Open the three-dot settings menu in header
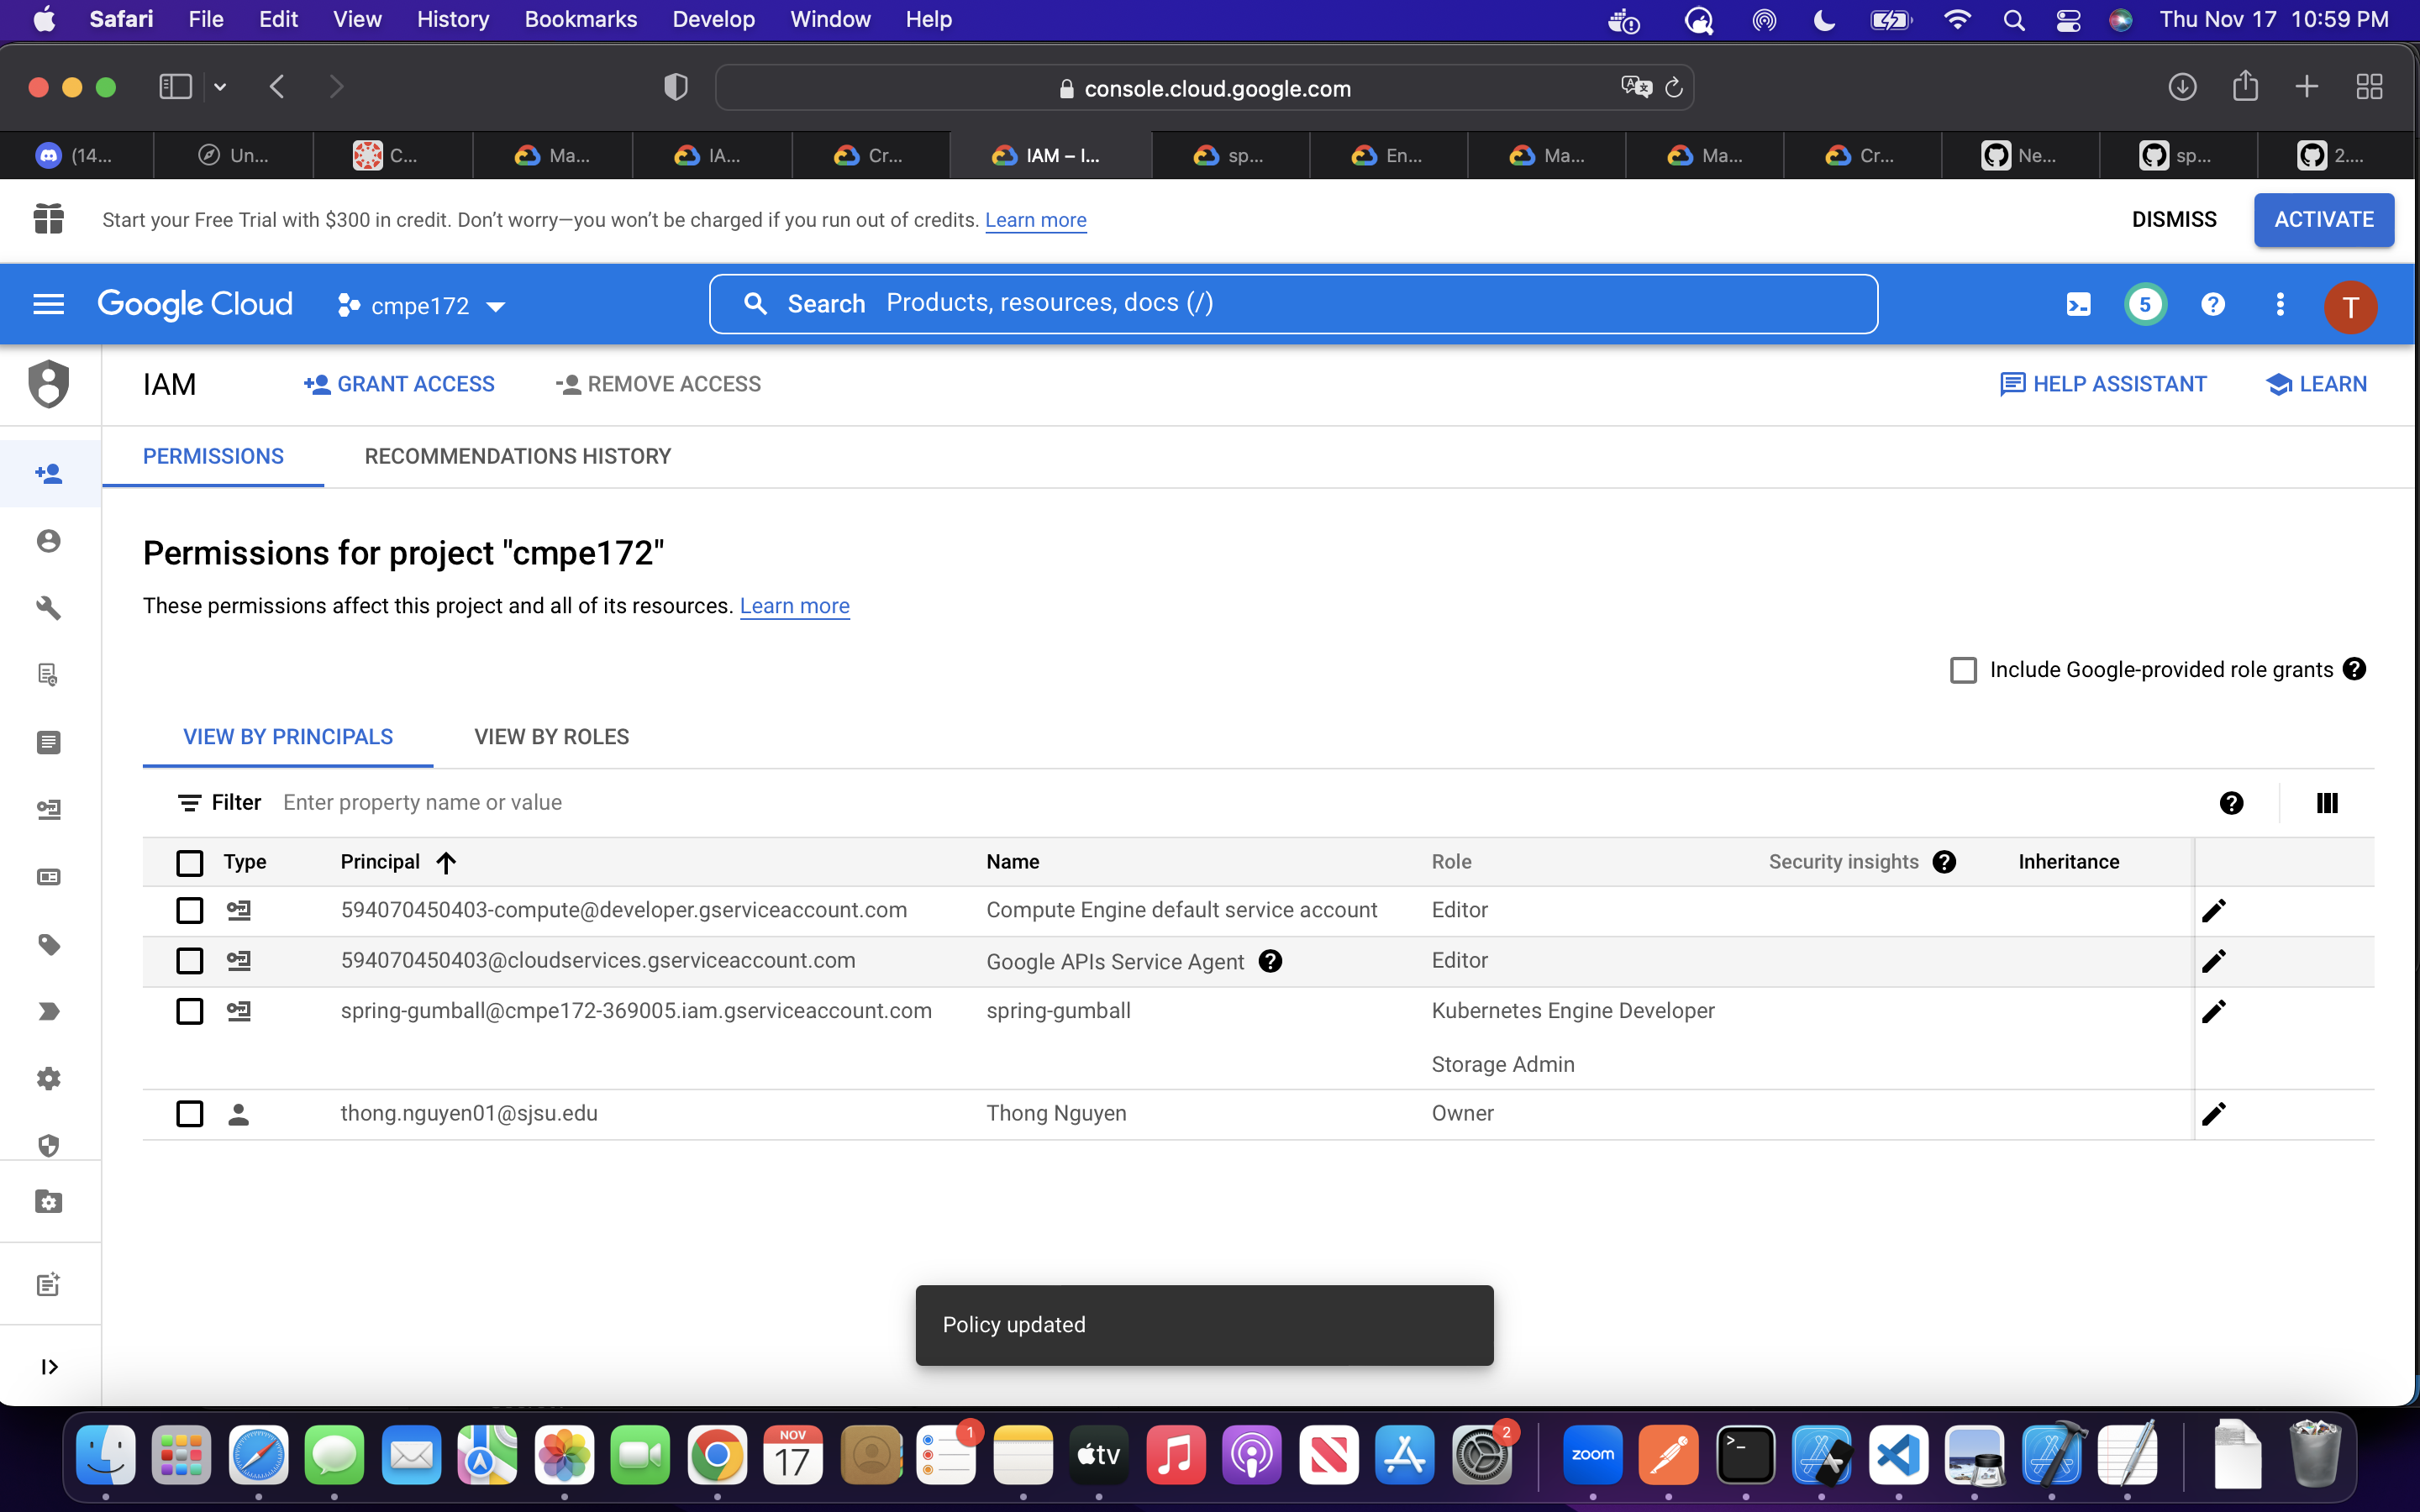The image size is (2420, 1512). pos(2280,304)
